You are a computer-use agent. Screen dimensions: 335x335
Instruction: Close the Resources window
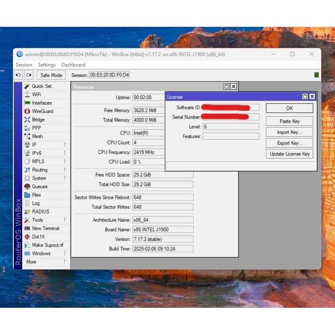coord(234,87)
